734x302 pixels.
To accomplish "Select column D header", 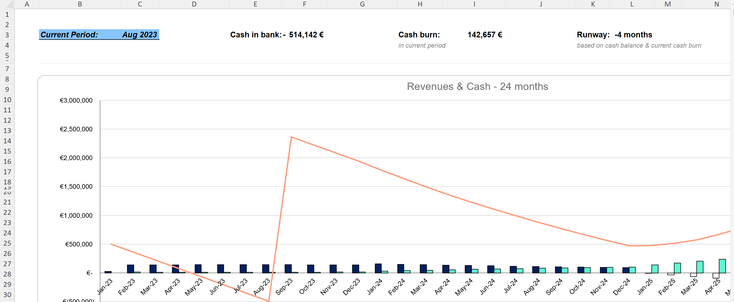I will 194,4.
